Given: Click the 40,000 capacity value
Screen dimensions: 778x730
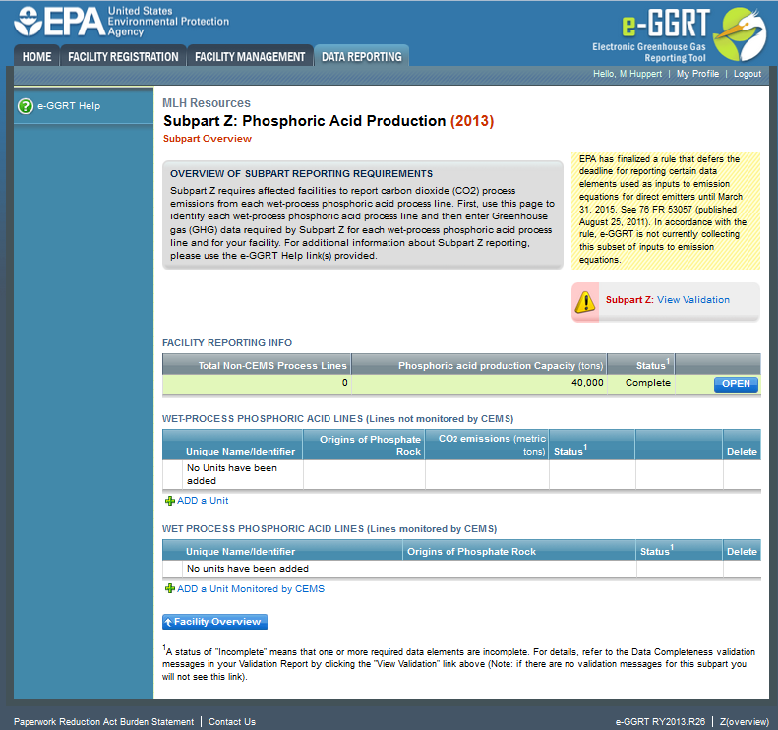Looking at the screenshot, I should click(x=587, y=382).
